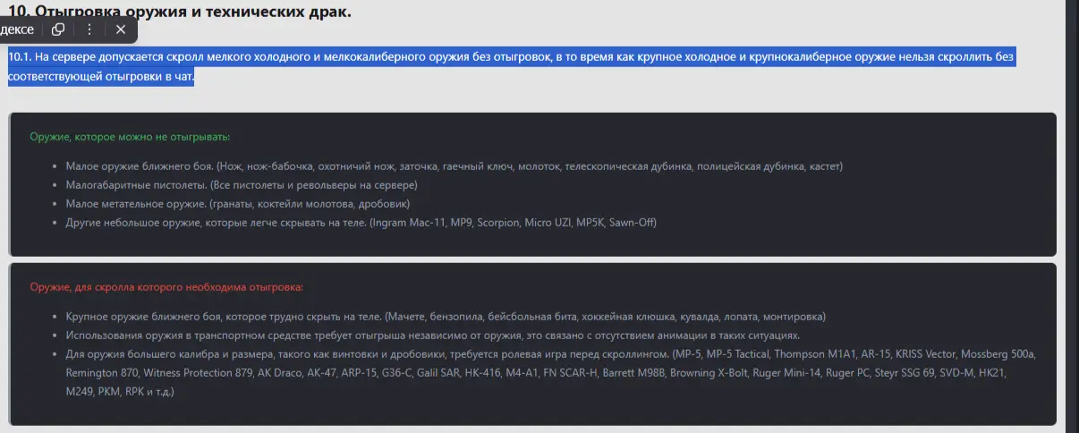Click the Yandex search popup button

(18, 30)
